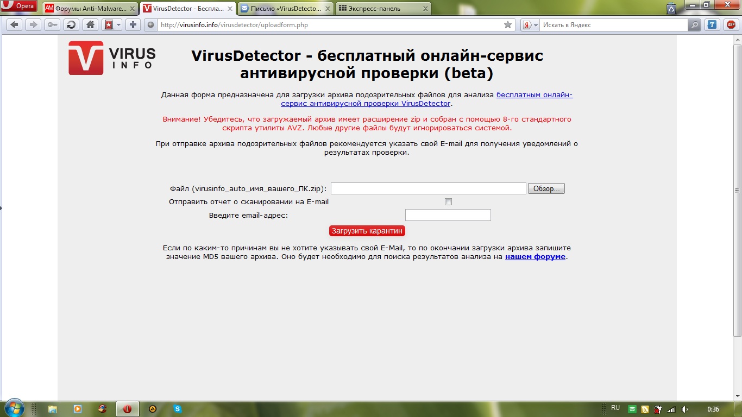Go back to the previous page
The image size is (742, 417).
click(14, 25)
